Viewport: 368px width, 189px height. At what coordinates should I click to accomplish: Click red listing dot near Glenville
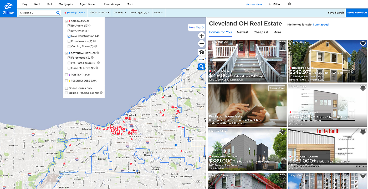pyautogui.click(x=163, y=97)
